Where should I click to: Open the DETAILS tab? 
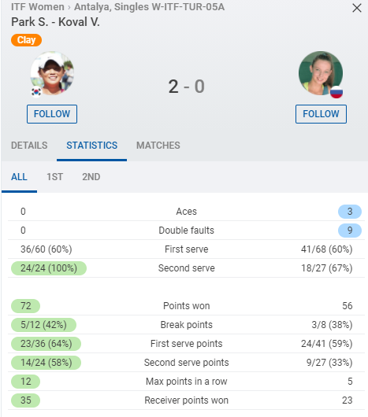pyautogui.click(x=29, y=146)
